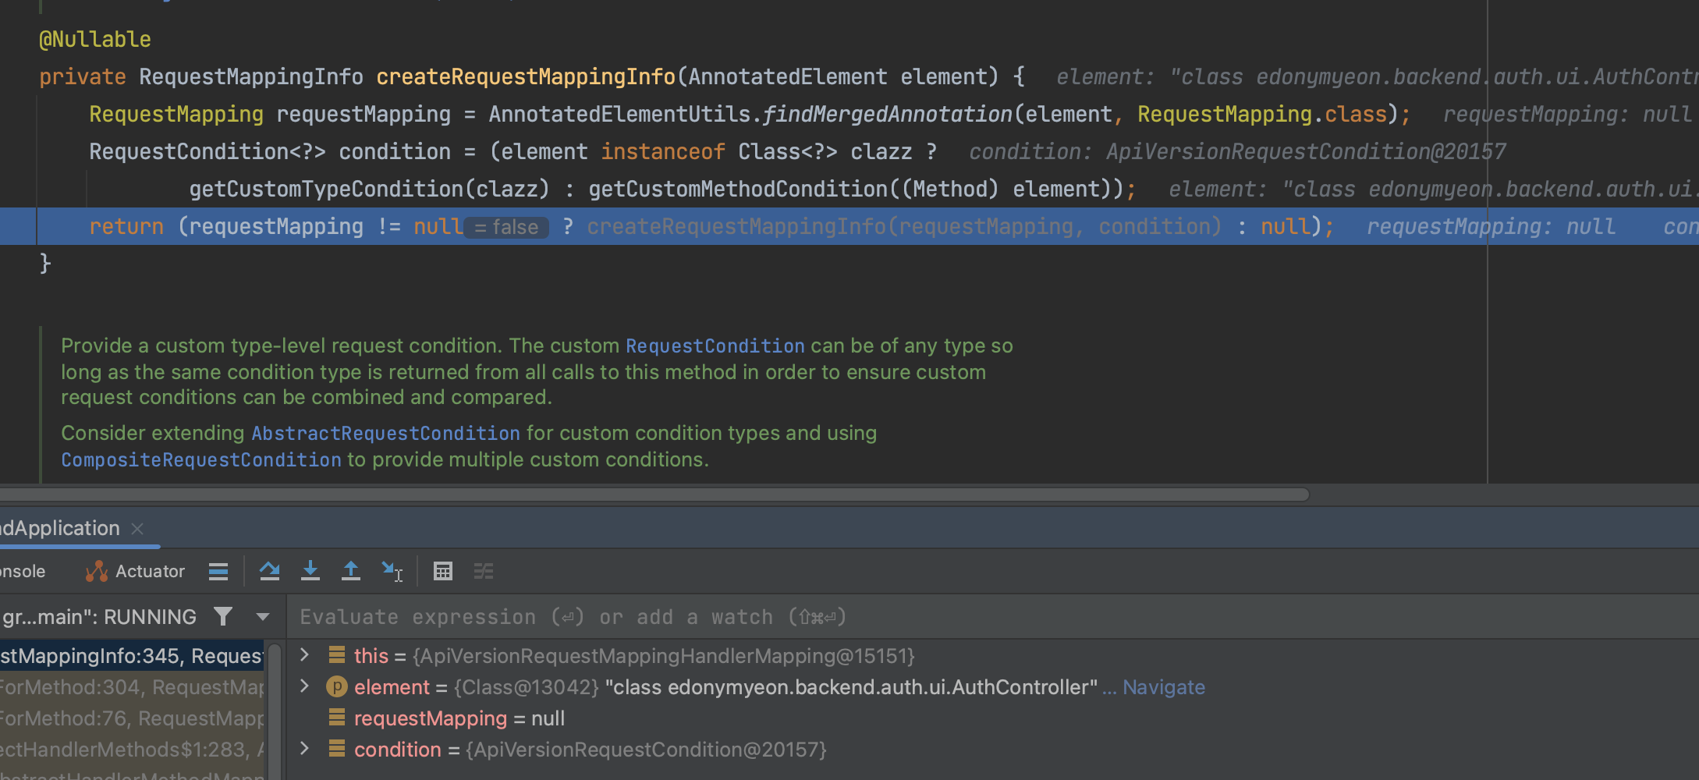Select stack frame 'ectHandlerMethods$1:283'
Screen dimensions: 1699x780
[x=132, y=750]
